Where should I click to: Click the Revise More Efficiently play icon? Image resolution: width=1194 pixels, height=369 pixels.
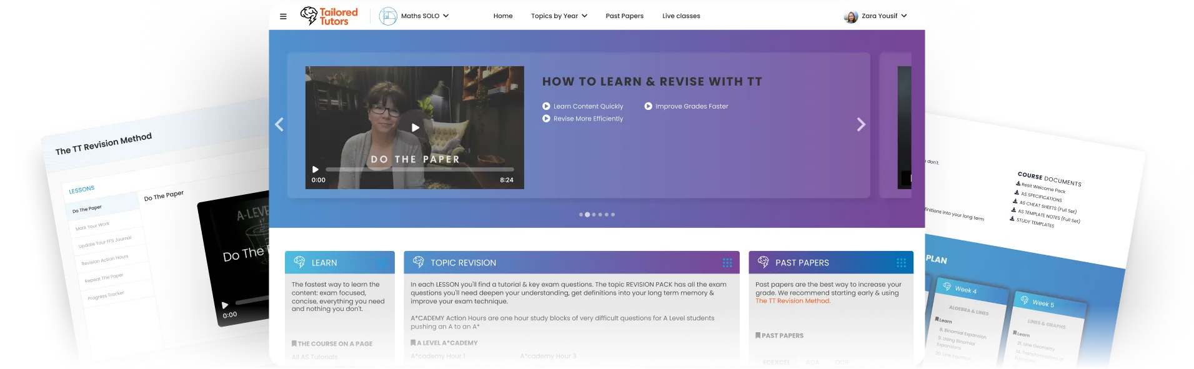[x=546, y=118]
